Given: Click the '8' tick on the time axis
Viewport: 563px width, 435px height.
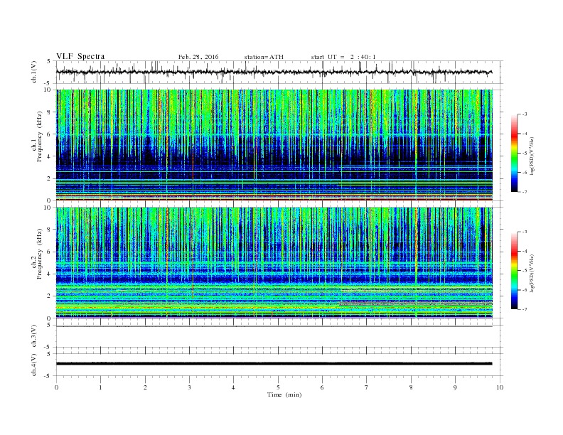Looking at the screenshot, I should [x=411, y=387].
